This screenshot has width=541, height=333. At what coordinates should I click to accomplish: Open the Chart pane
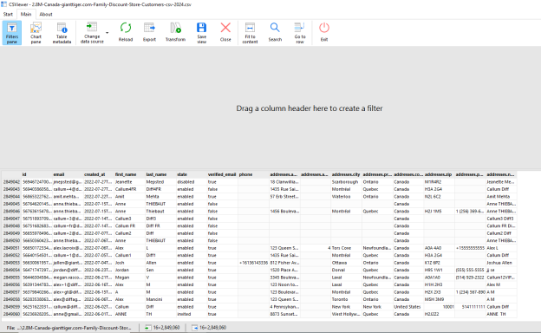36,33
